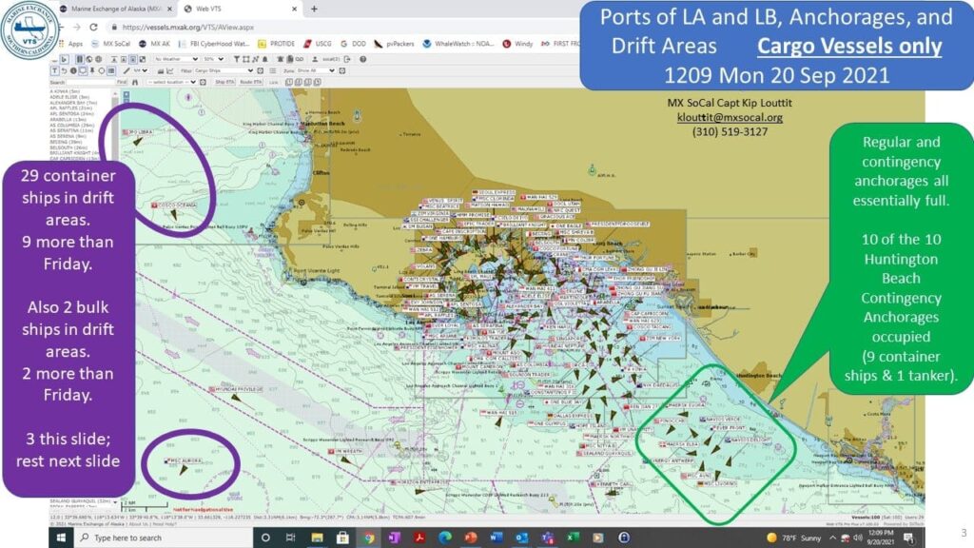Select the circle drawing tool
Viewport: 974px width, 548px height.
102,70
